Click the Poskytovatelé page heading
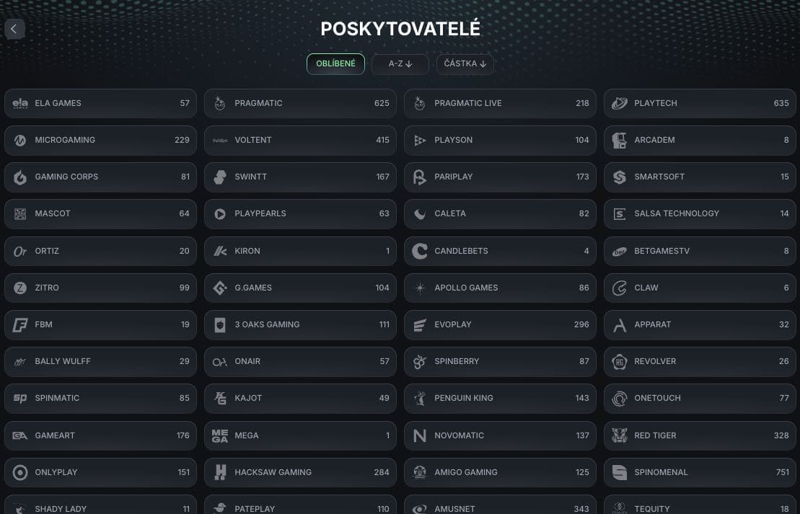The height and width of the screenshot is (514, 800). tap(400, 29)
